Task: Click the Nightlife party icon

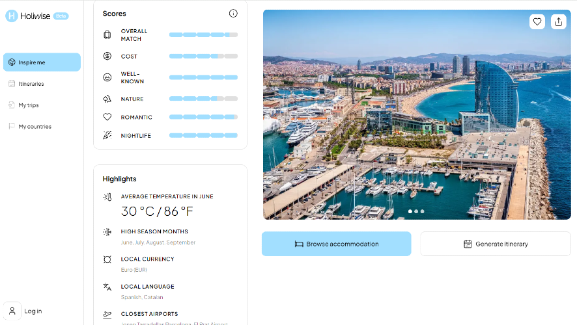Action: coord(107,135)
